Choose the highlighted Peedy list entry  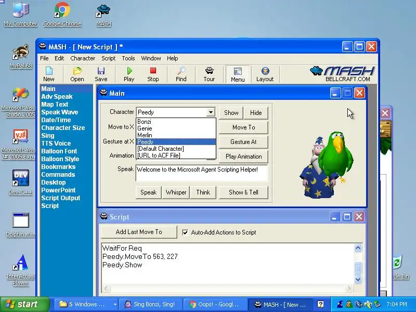point(176,141)
